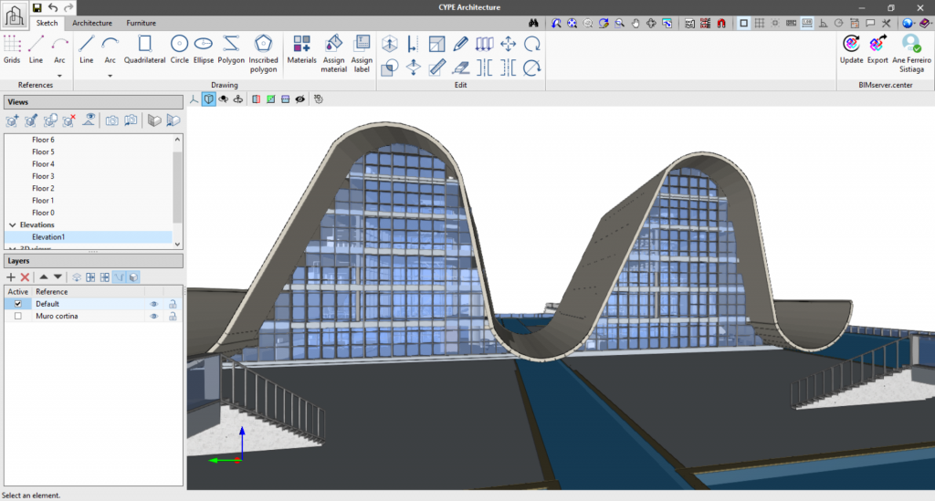Select Floor 3 in the Views tree
935x501 pixels.
pos(43,176)
